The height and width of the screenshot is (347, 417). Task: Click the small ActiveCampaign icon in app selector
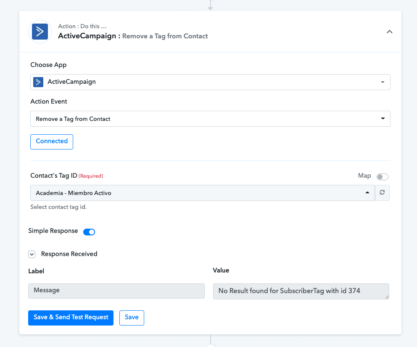[x=38, y=82]
